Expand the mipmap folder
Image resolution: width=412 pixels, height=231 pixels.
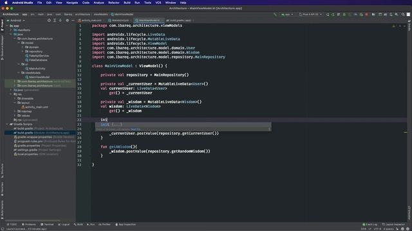tap(15, 111)
